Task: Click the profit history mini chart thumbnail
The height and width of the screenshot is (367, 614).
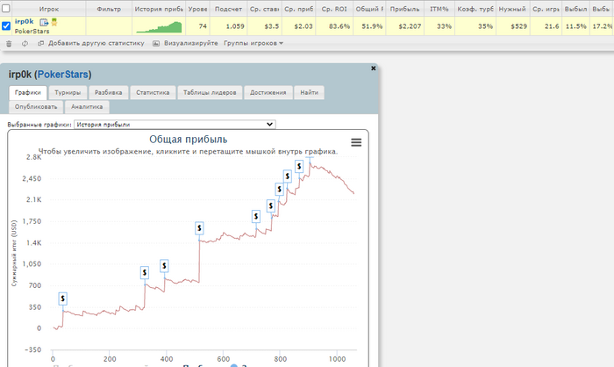Action: (159, 26)
